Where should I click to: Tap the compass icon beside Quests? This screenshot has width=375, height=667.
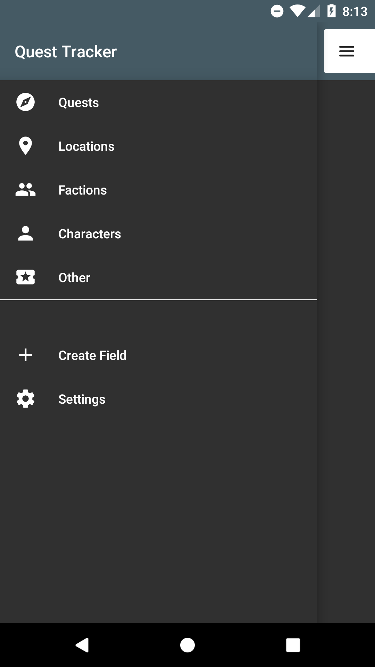click(25, 102)
